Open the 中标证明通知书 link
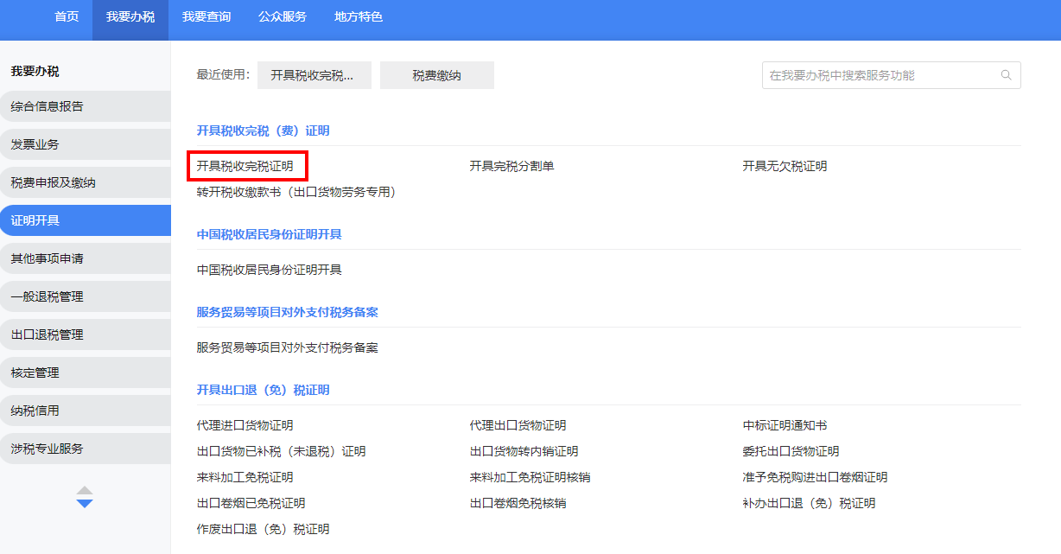The image size is (1061, 554). tap(785, 425)
